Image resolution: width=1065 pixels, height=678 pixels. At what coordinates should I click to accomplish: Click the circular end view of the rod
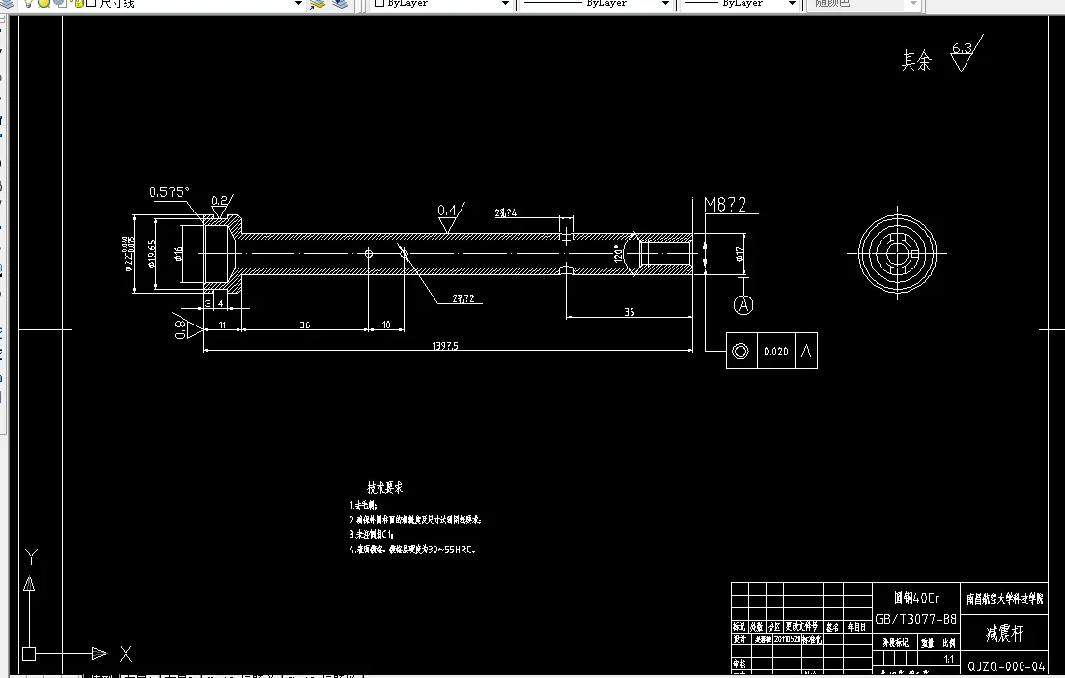[897, 253]
